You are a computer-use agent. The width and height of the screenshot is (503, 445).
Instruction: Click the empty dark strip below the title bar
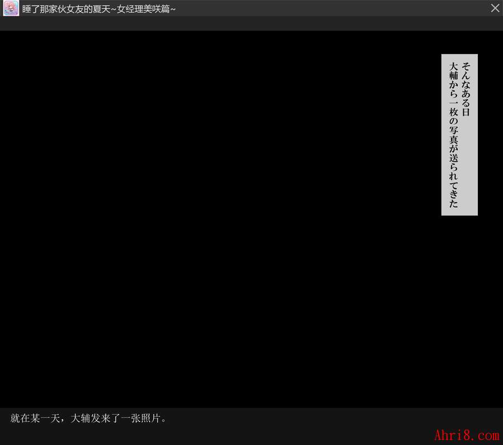point(251,24)
